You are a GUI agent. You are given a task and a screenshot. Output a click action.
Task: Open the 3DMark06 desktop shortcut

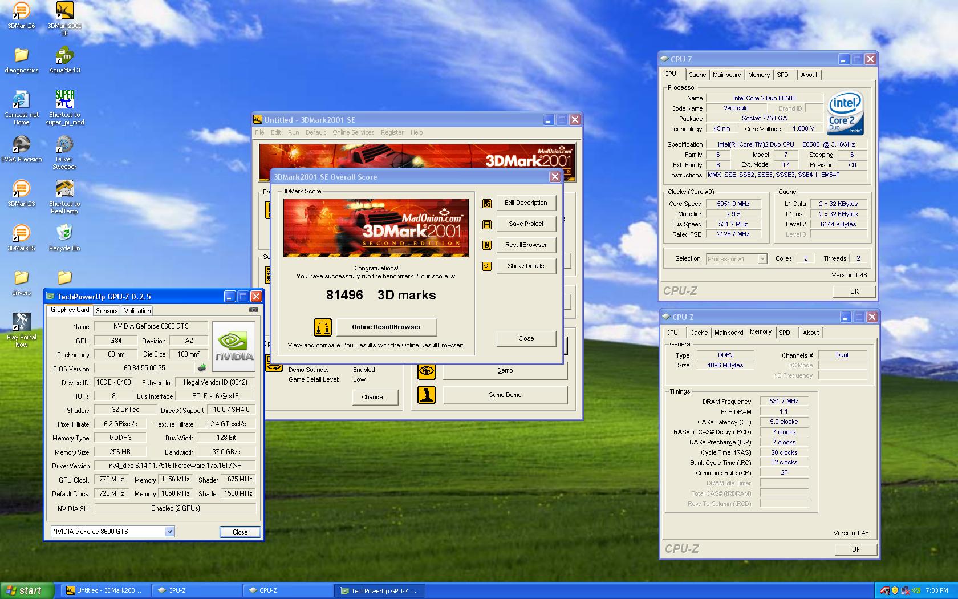[x=21, y=15]
